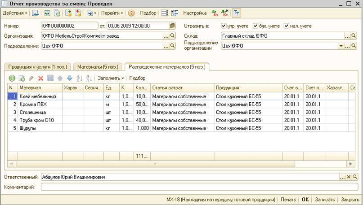This screenshot has width=363, height=205.
Task: Click the copy row icon in table toolbar
Action: click(x=22, y=78)
